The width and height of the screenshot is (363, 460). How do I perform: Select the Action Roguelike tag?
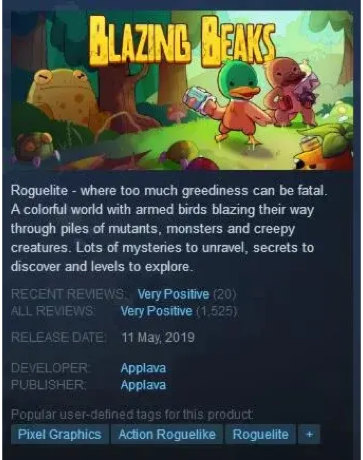click(167, 434)
